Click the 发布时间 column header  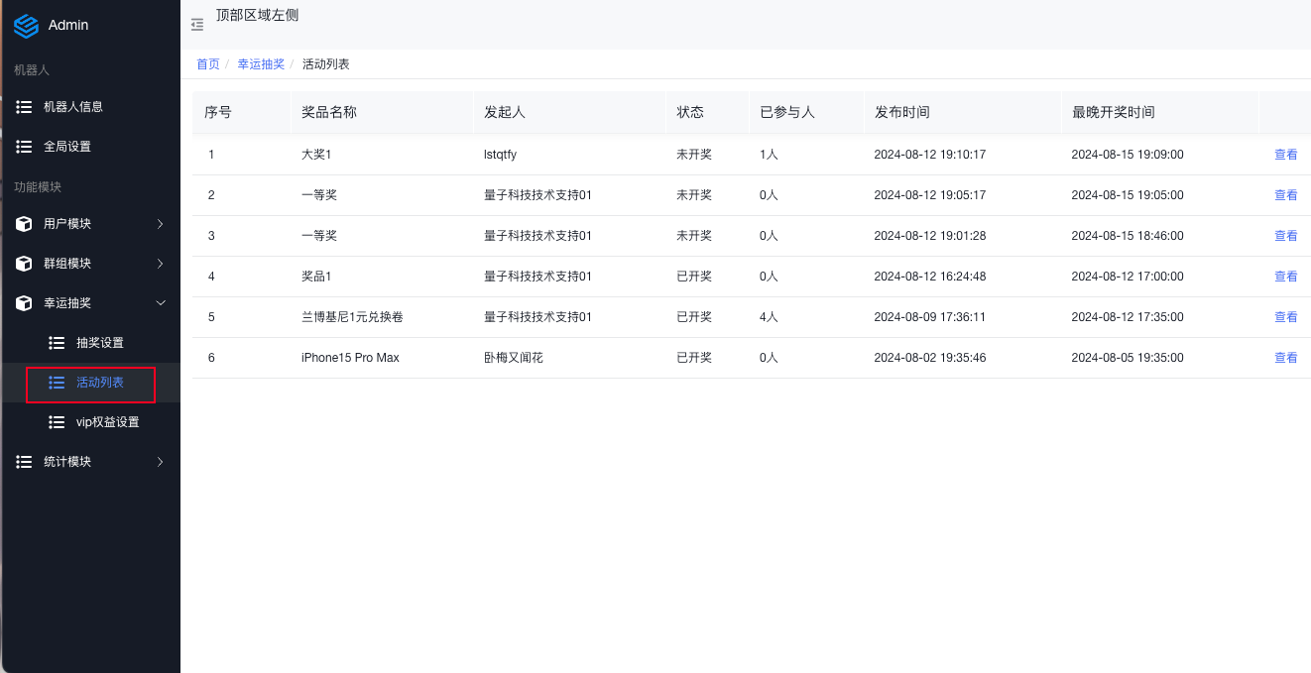[901, 112]
